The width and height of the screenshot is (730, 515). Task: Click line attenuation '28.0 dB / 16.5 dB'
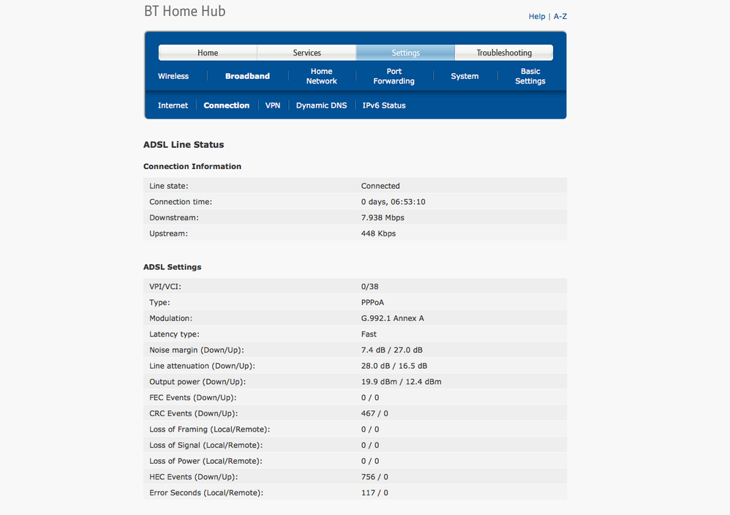click(394, 366)
